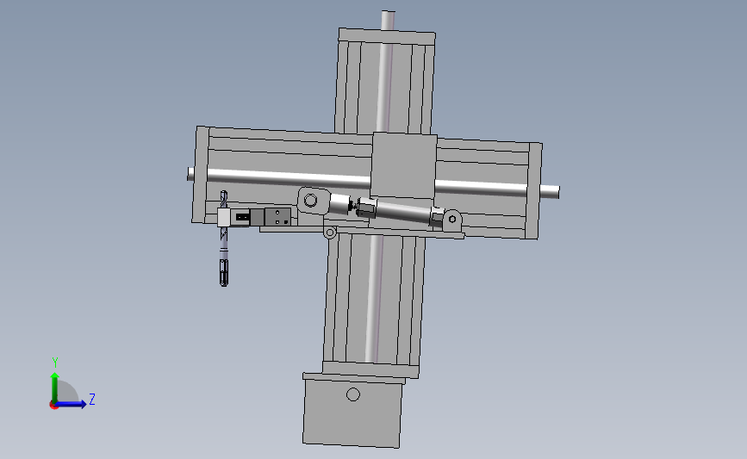Pick the circular hole on the base block
The image size is (747, 459).
pos(353,394)
